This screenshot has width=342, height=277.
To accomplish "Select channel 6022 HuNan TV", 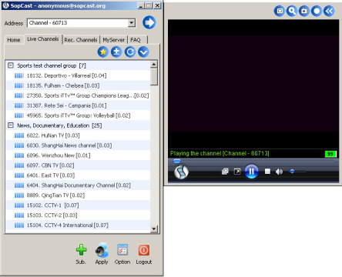I will tap(78, 135).
